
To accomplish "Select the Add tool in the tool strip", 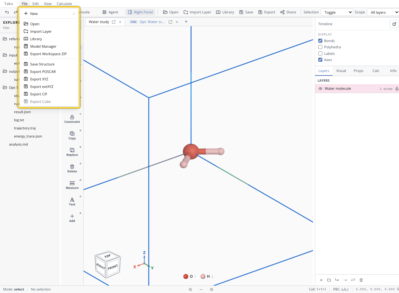I will [x=72, y=218].
